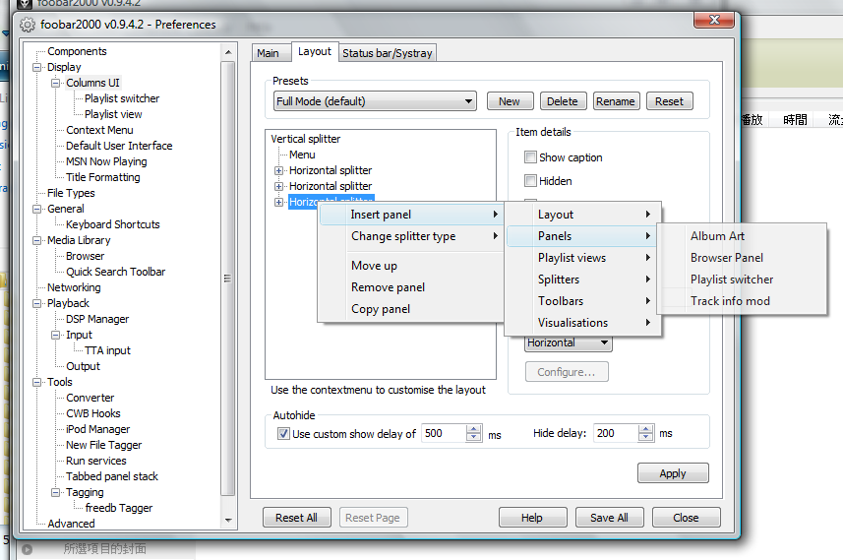Open the Playlist views submenu
Screen dimensions: 843x560
[582, 258]
